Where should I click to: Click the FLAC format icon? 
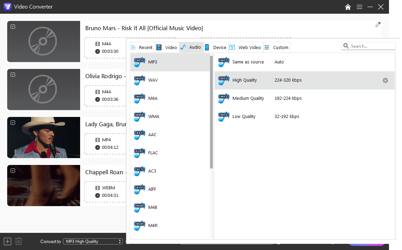pos(139,153)
